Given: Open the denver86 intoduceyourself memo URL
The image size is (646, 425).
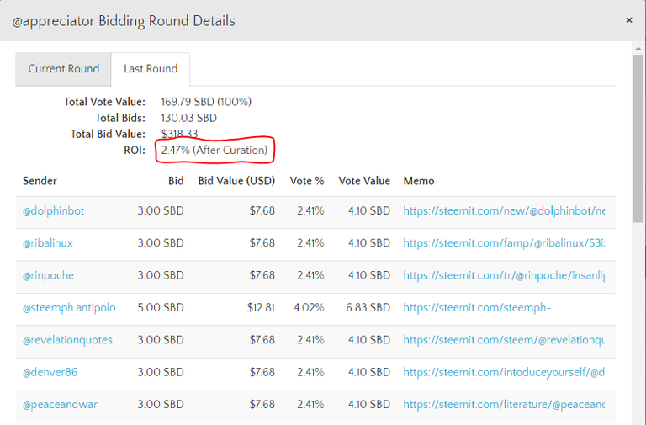Looking at the screenshot, I should (x=504, y=372).
